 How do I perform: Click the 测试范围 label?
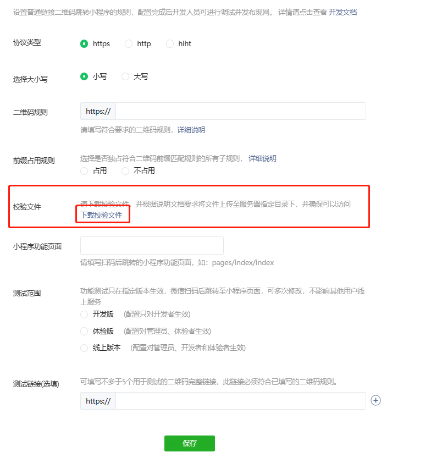click(27, 293)
